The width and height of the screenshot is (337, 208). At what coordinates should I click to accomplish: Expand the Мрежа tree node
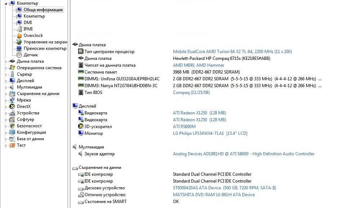tap(6, 100)
